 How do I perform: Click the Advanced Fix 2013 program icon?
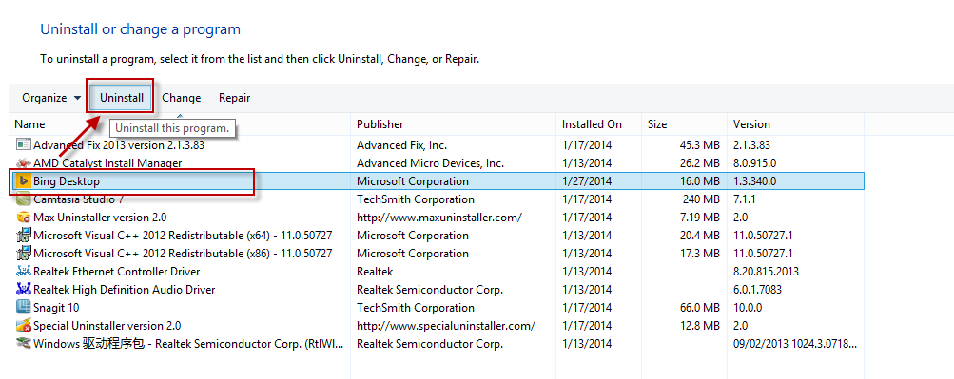23,145
